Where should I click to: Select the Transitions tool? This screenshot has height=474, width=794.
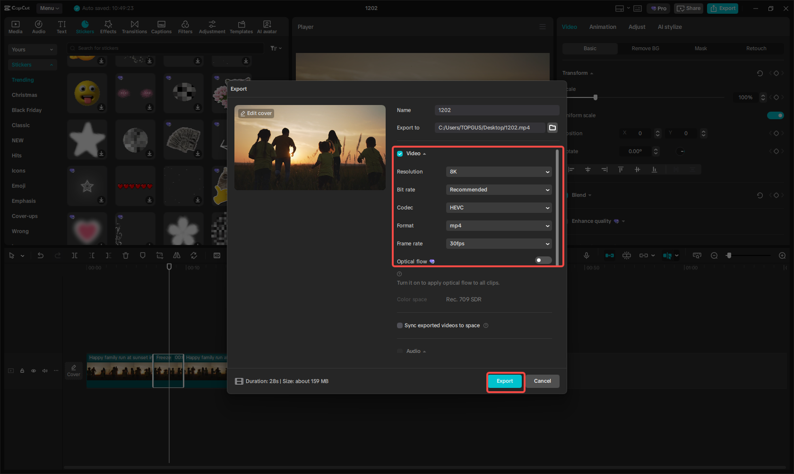coord(134,26)
